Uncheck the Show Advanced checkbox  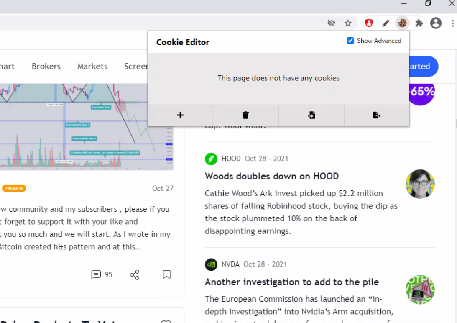pyautogui.click(x=350, y=41)
